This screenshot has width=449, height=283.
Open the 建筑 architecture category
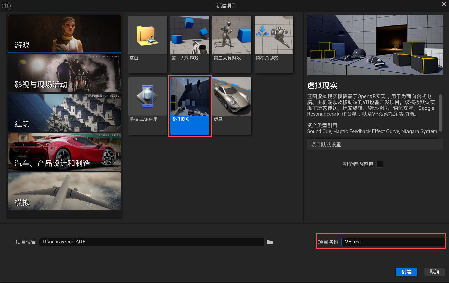65,113
